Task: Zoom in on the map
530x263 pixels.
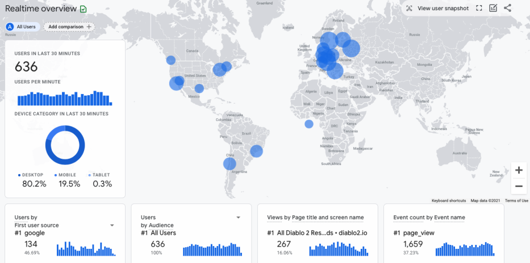Action: point(518,171)
